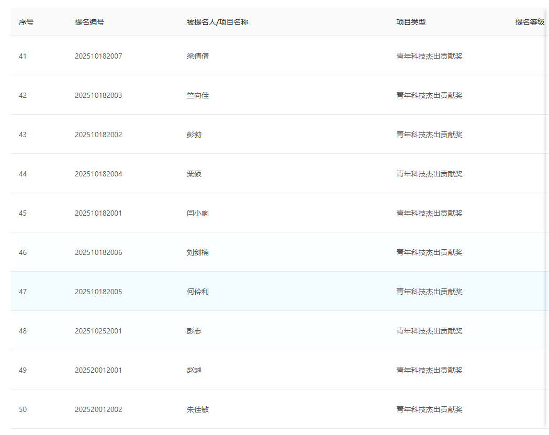The width and height of the screenshot is (549, 435).
Task: Click nomination number 202510182007
Action: coord(97,55)
